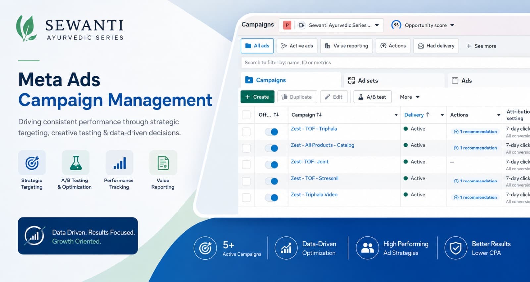Disable the Zest - TOF - Stressnil campaign toggle

pos(272,181)
